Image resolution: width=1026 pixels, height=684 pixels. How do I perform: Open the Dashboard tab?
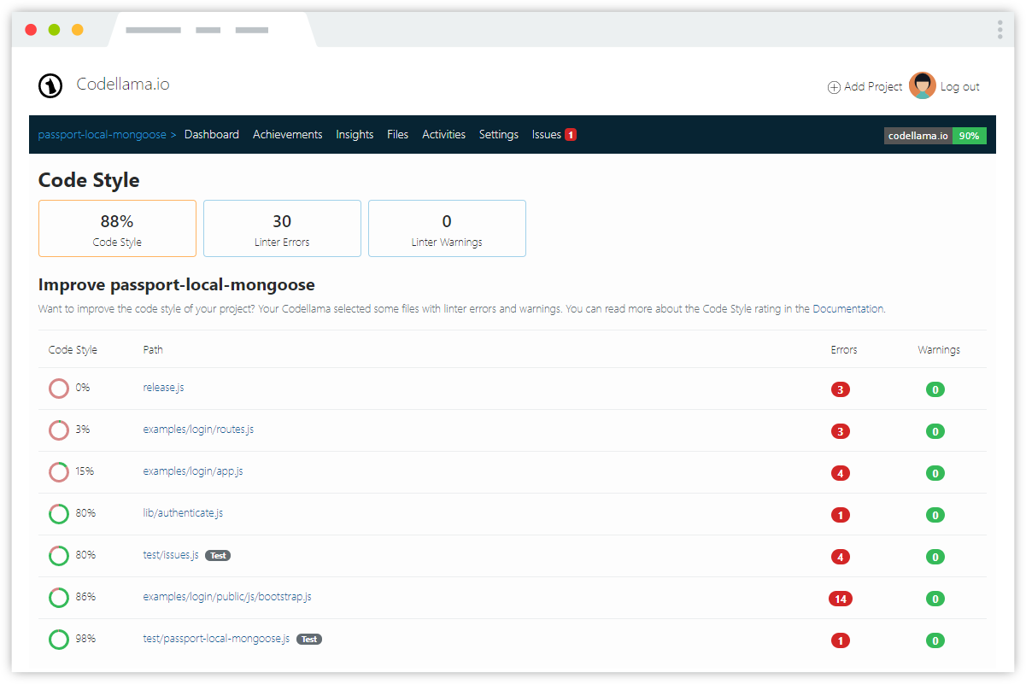(212, 134)
